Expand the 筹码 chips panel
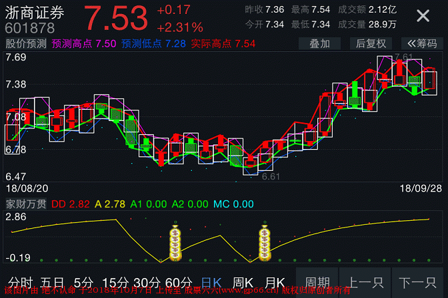 click(x=422, y=44)
